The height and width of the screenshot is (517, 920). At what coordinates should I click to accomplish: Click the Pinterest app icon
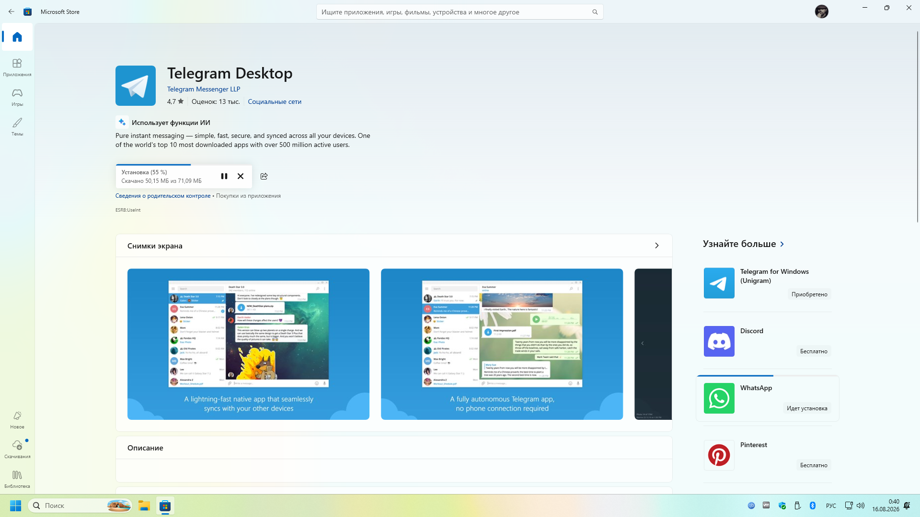click(719, 455)
